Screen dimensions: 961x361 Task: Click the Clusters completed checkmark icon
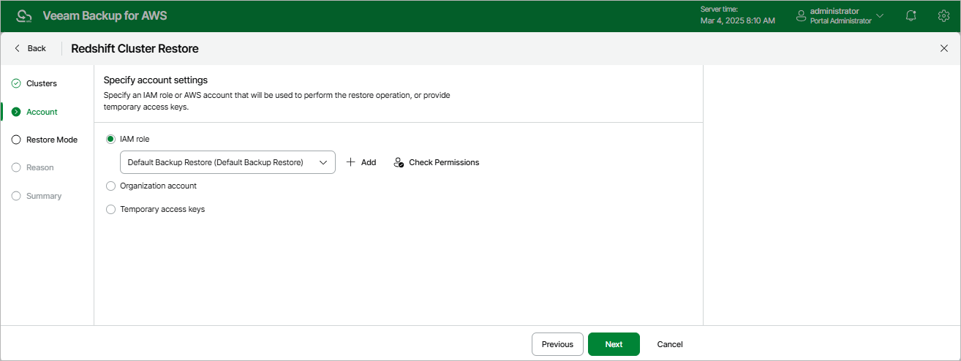click(16, 83)
